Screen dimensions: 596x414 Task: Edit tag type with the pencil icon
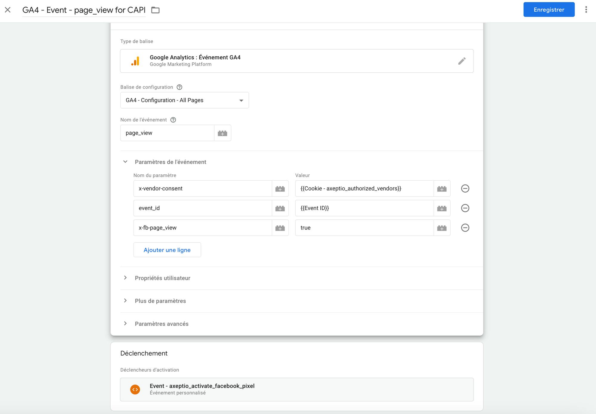462,61
